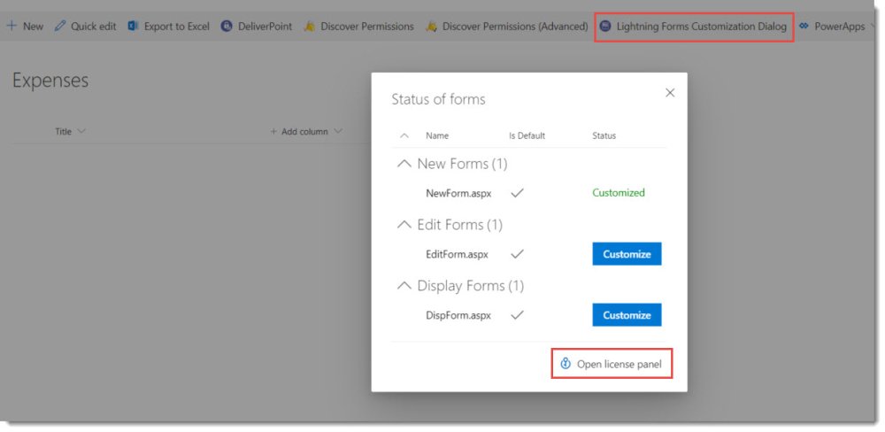
Task: Click the DeliverPoint round icon
Action: tap(227, 26)
